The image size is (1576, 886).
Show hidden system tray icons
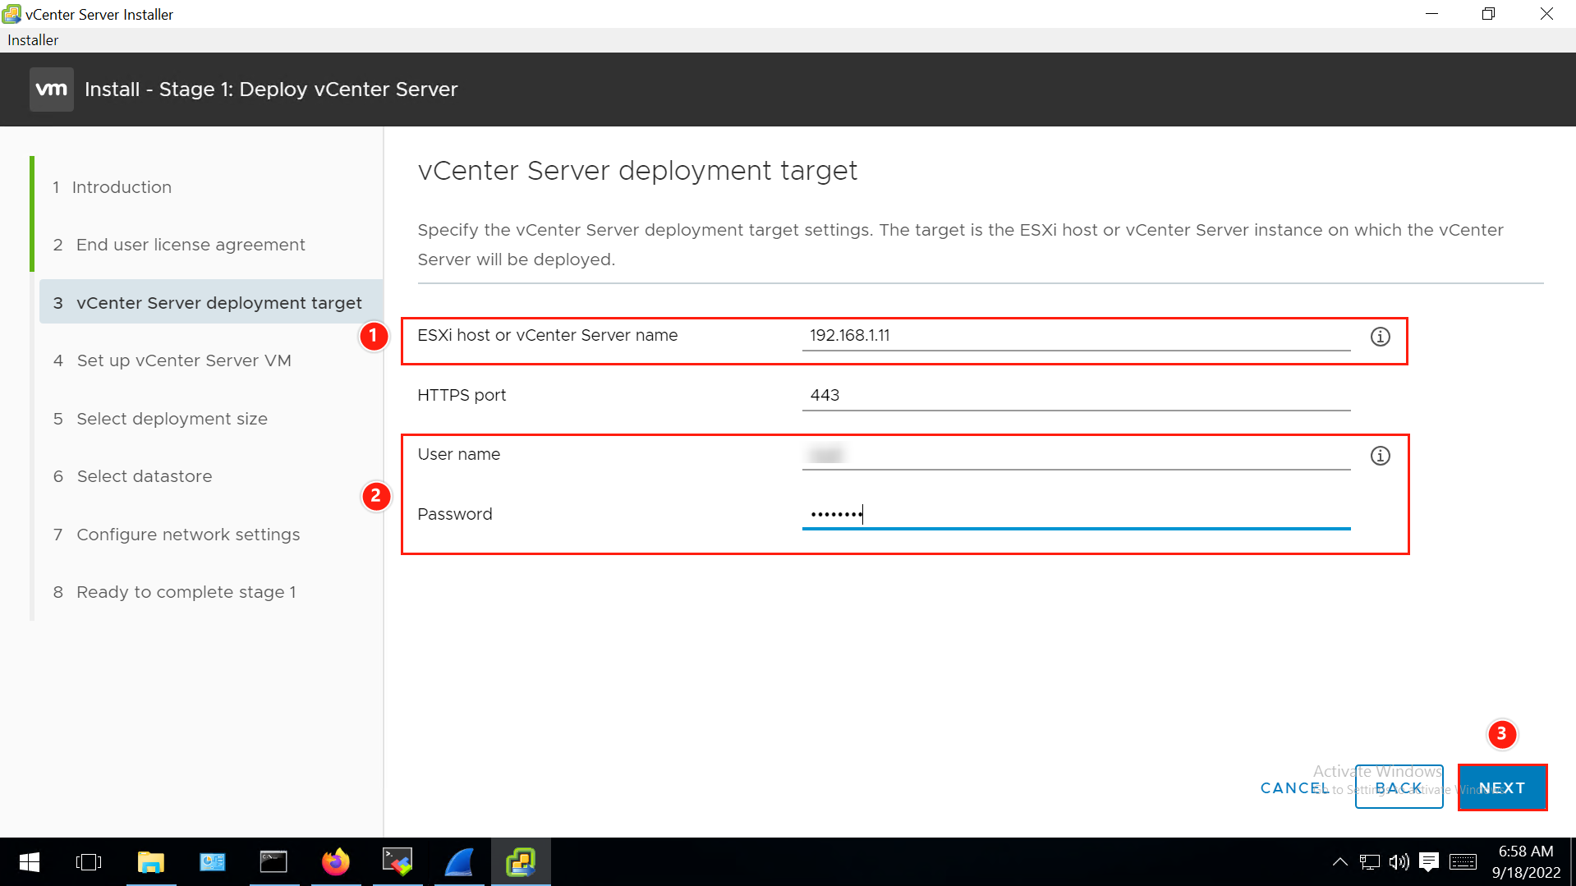pos(1339,862)
